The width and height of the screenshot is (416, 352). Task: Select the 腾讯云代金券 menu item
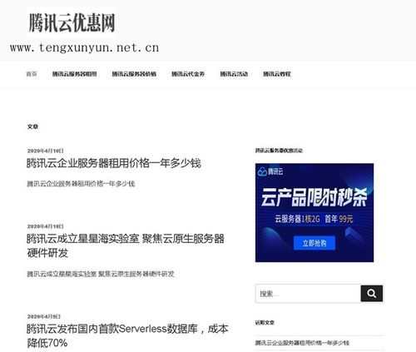click(x=188, y=74)
